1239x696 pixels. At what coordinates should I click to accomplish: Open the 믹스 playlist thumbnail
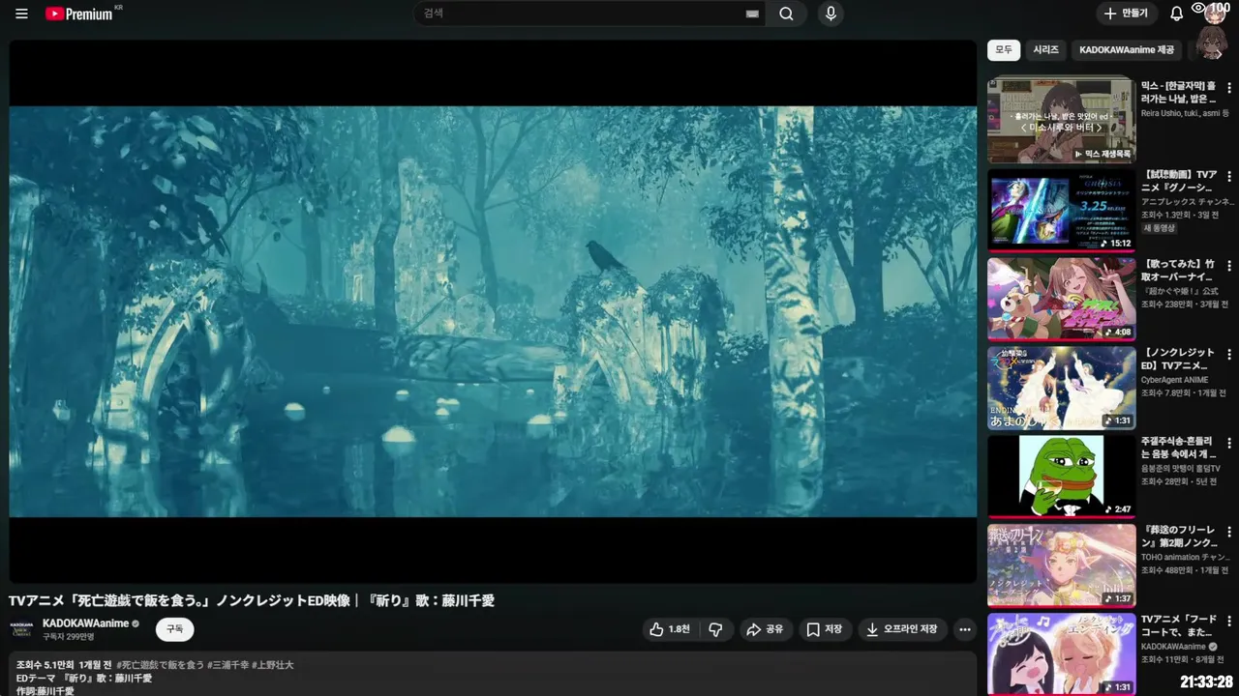pos(1061,120)
